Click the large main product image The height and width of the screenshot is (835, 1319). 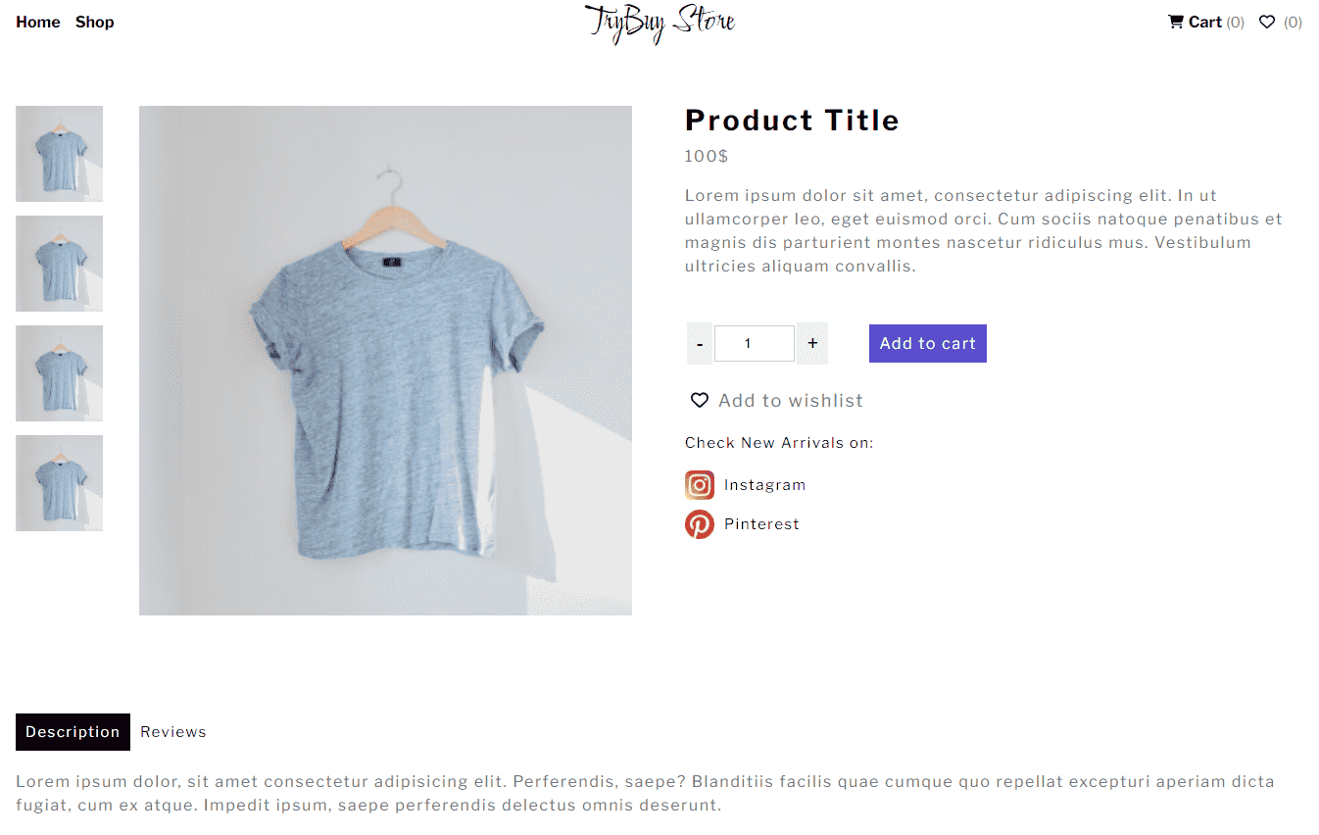(385, 360)
